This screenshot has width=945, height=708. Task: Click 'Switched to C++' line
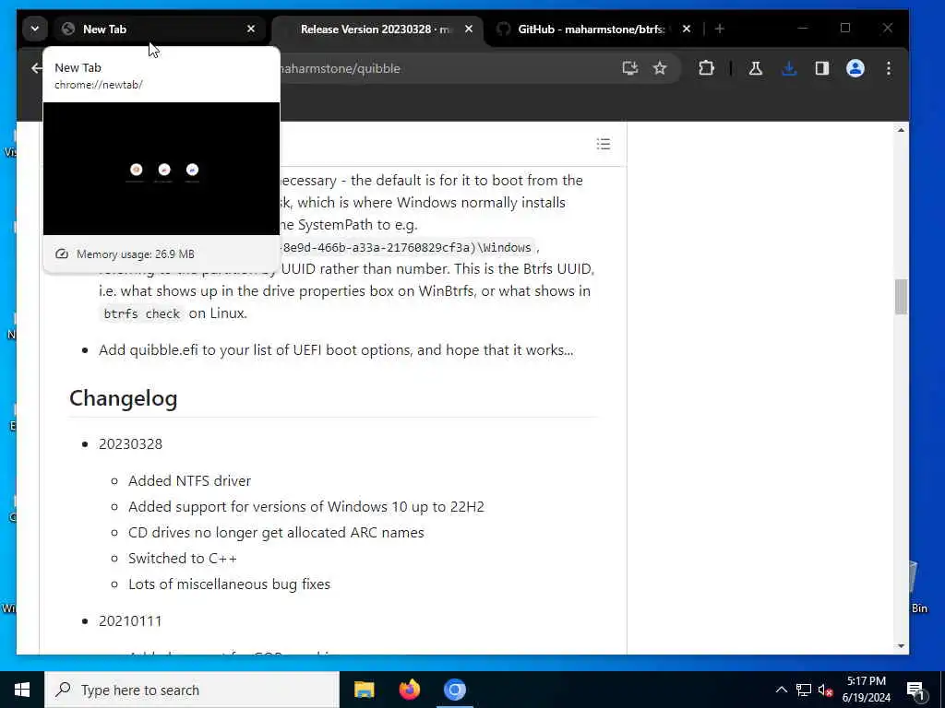tap(182, 558)
